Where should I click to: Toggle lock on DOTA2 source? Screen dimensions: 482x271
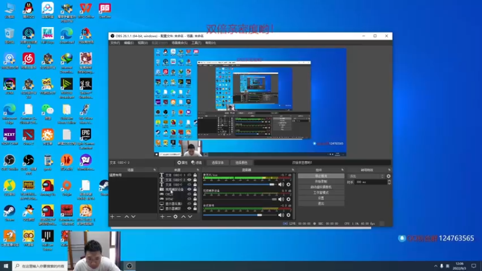(x=195, y=199)
